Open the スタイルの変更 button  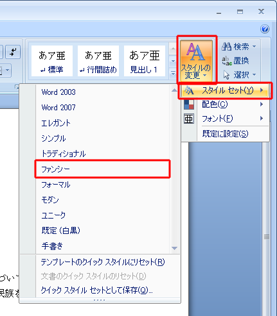(197, 61)
